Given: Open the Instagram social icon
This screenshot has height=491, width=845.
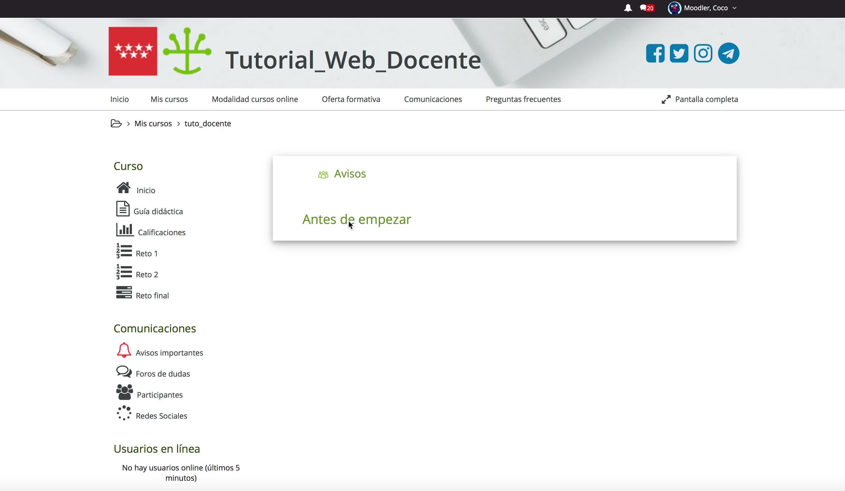Looking at the screenshot, I should pyautogui.click(x=703, y=53).
